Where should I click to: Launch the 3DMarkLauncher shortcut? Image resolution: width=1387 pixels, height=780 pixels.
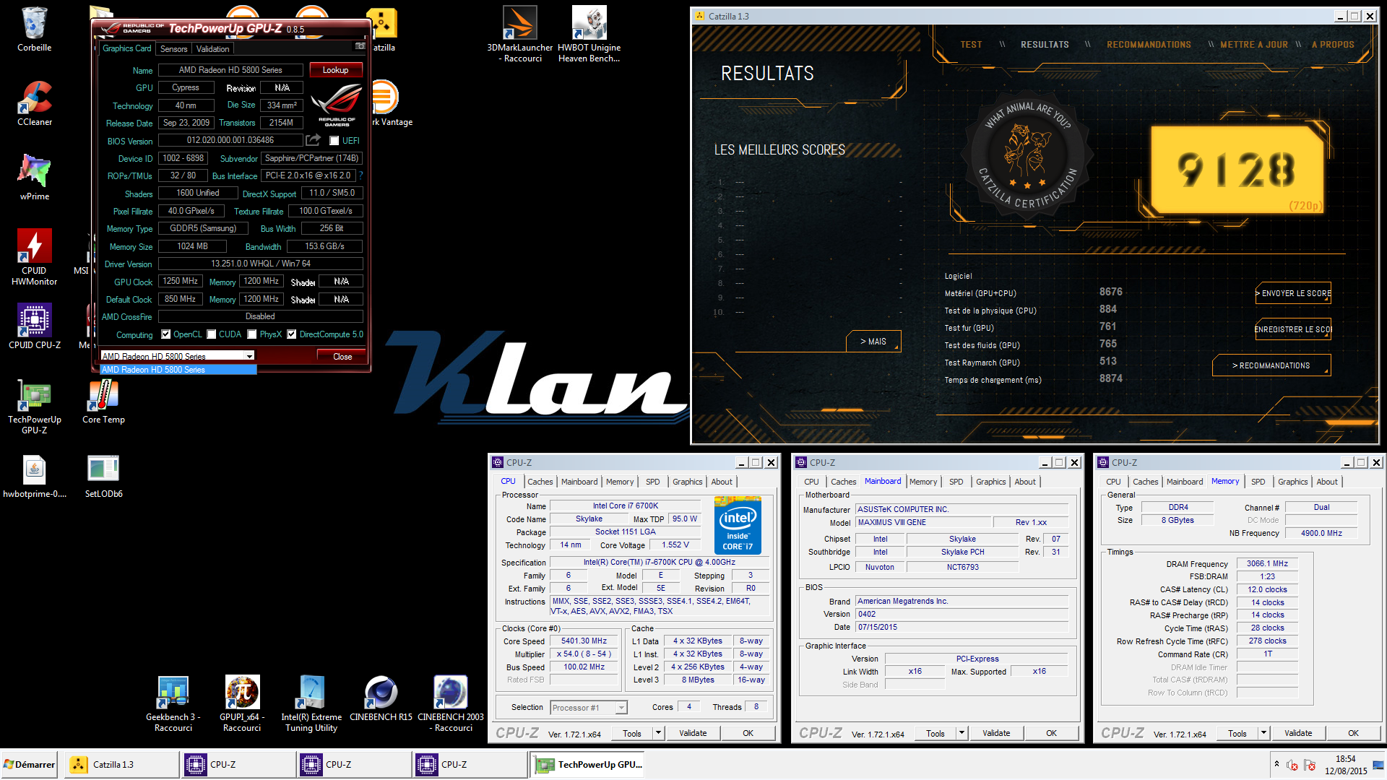520,34
